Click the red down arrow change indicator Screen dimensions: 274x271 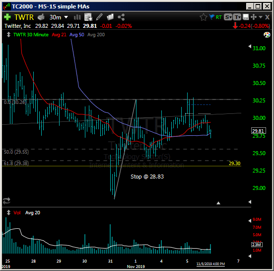pyautogui.click(x=235, y=25)
